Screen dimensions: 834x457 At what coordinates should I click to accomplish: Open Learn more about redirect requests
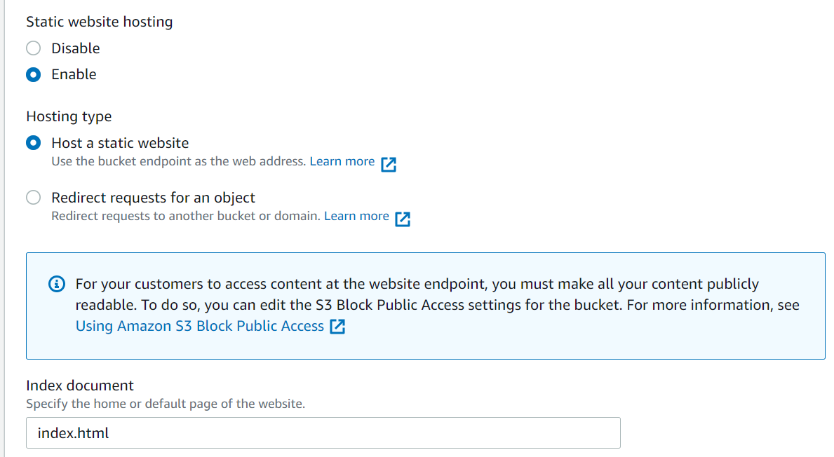point(356,215)
